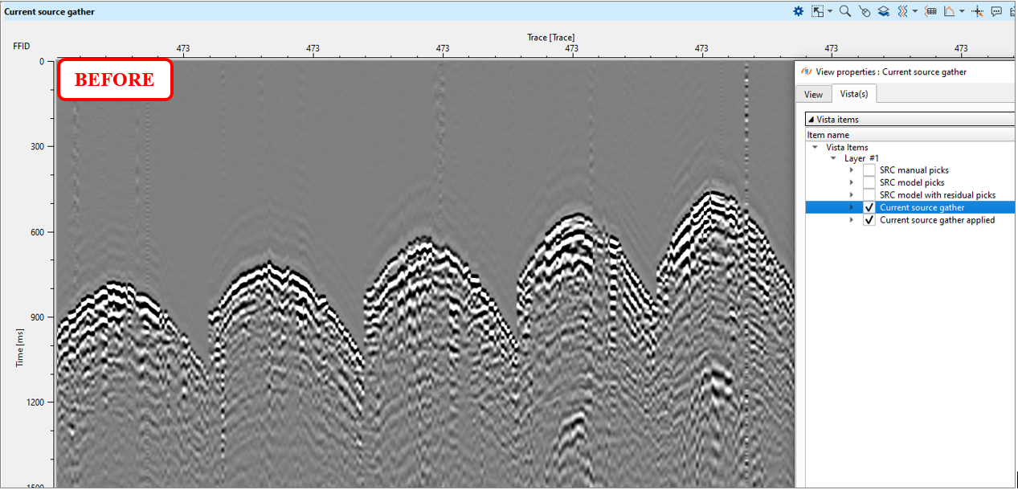Collapse the Vista items section header
Image resolution: width=1018 pixels, height=490 pixels.
[811, 119]
